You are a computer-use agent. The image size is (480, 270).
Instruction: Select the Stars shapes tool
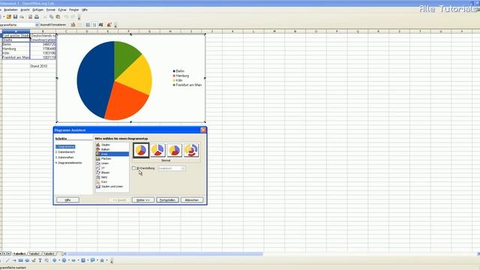coord(102,260)
